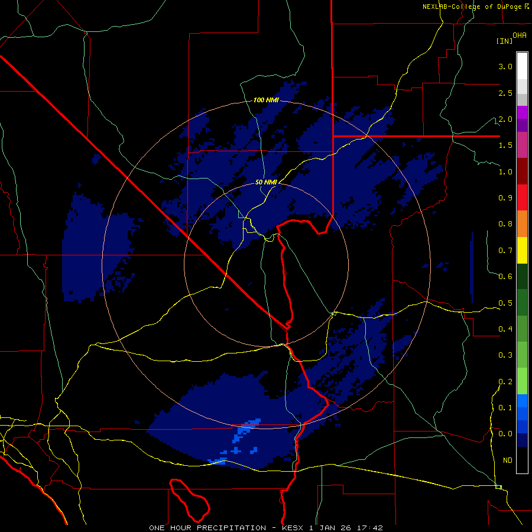Select the bright magenta legend swatch

522,112
